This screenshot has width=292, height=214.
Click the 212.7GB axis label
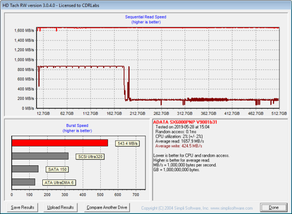[x=137, y=113]
